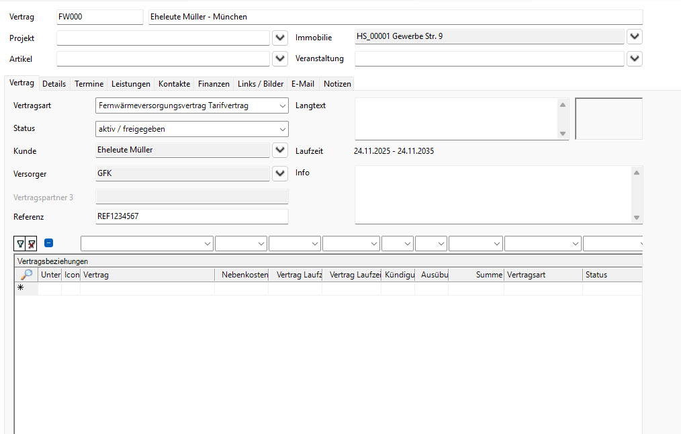Open the Projekt selection arrow button

click(281, 37)
